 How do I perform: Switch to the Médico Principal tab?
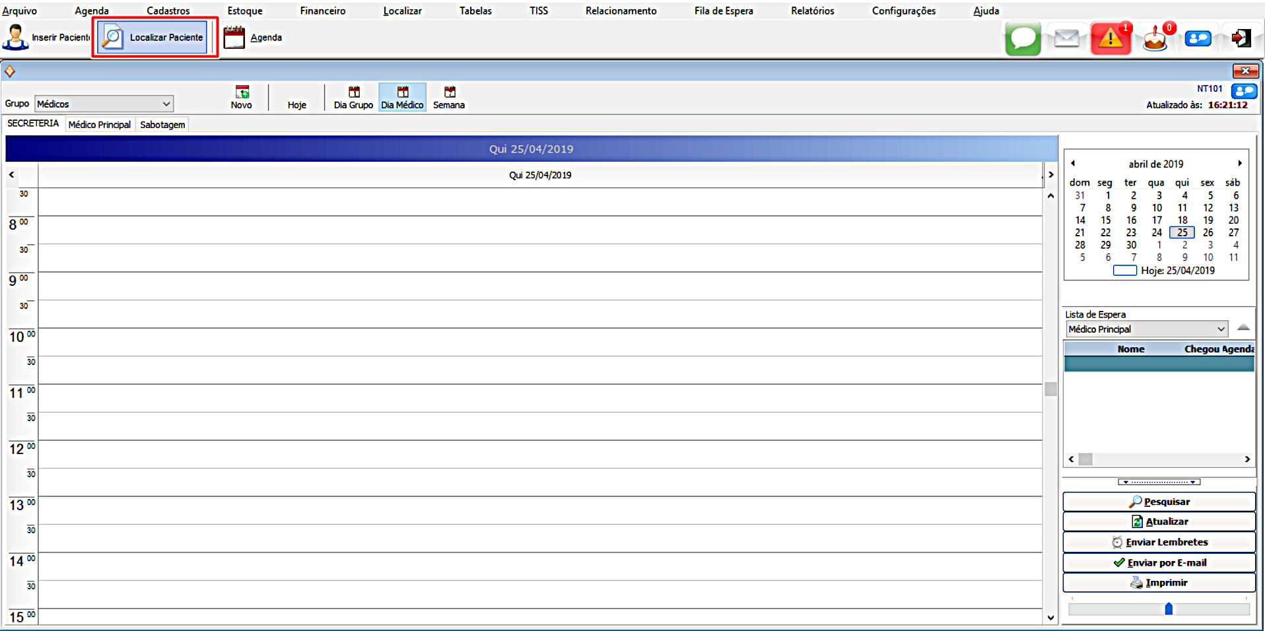100,125
